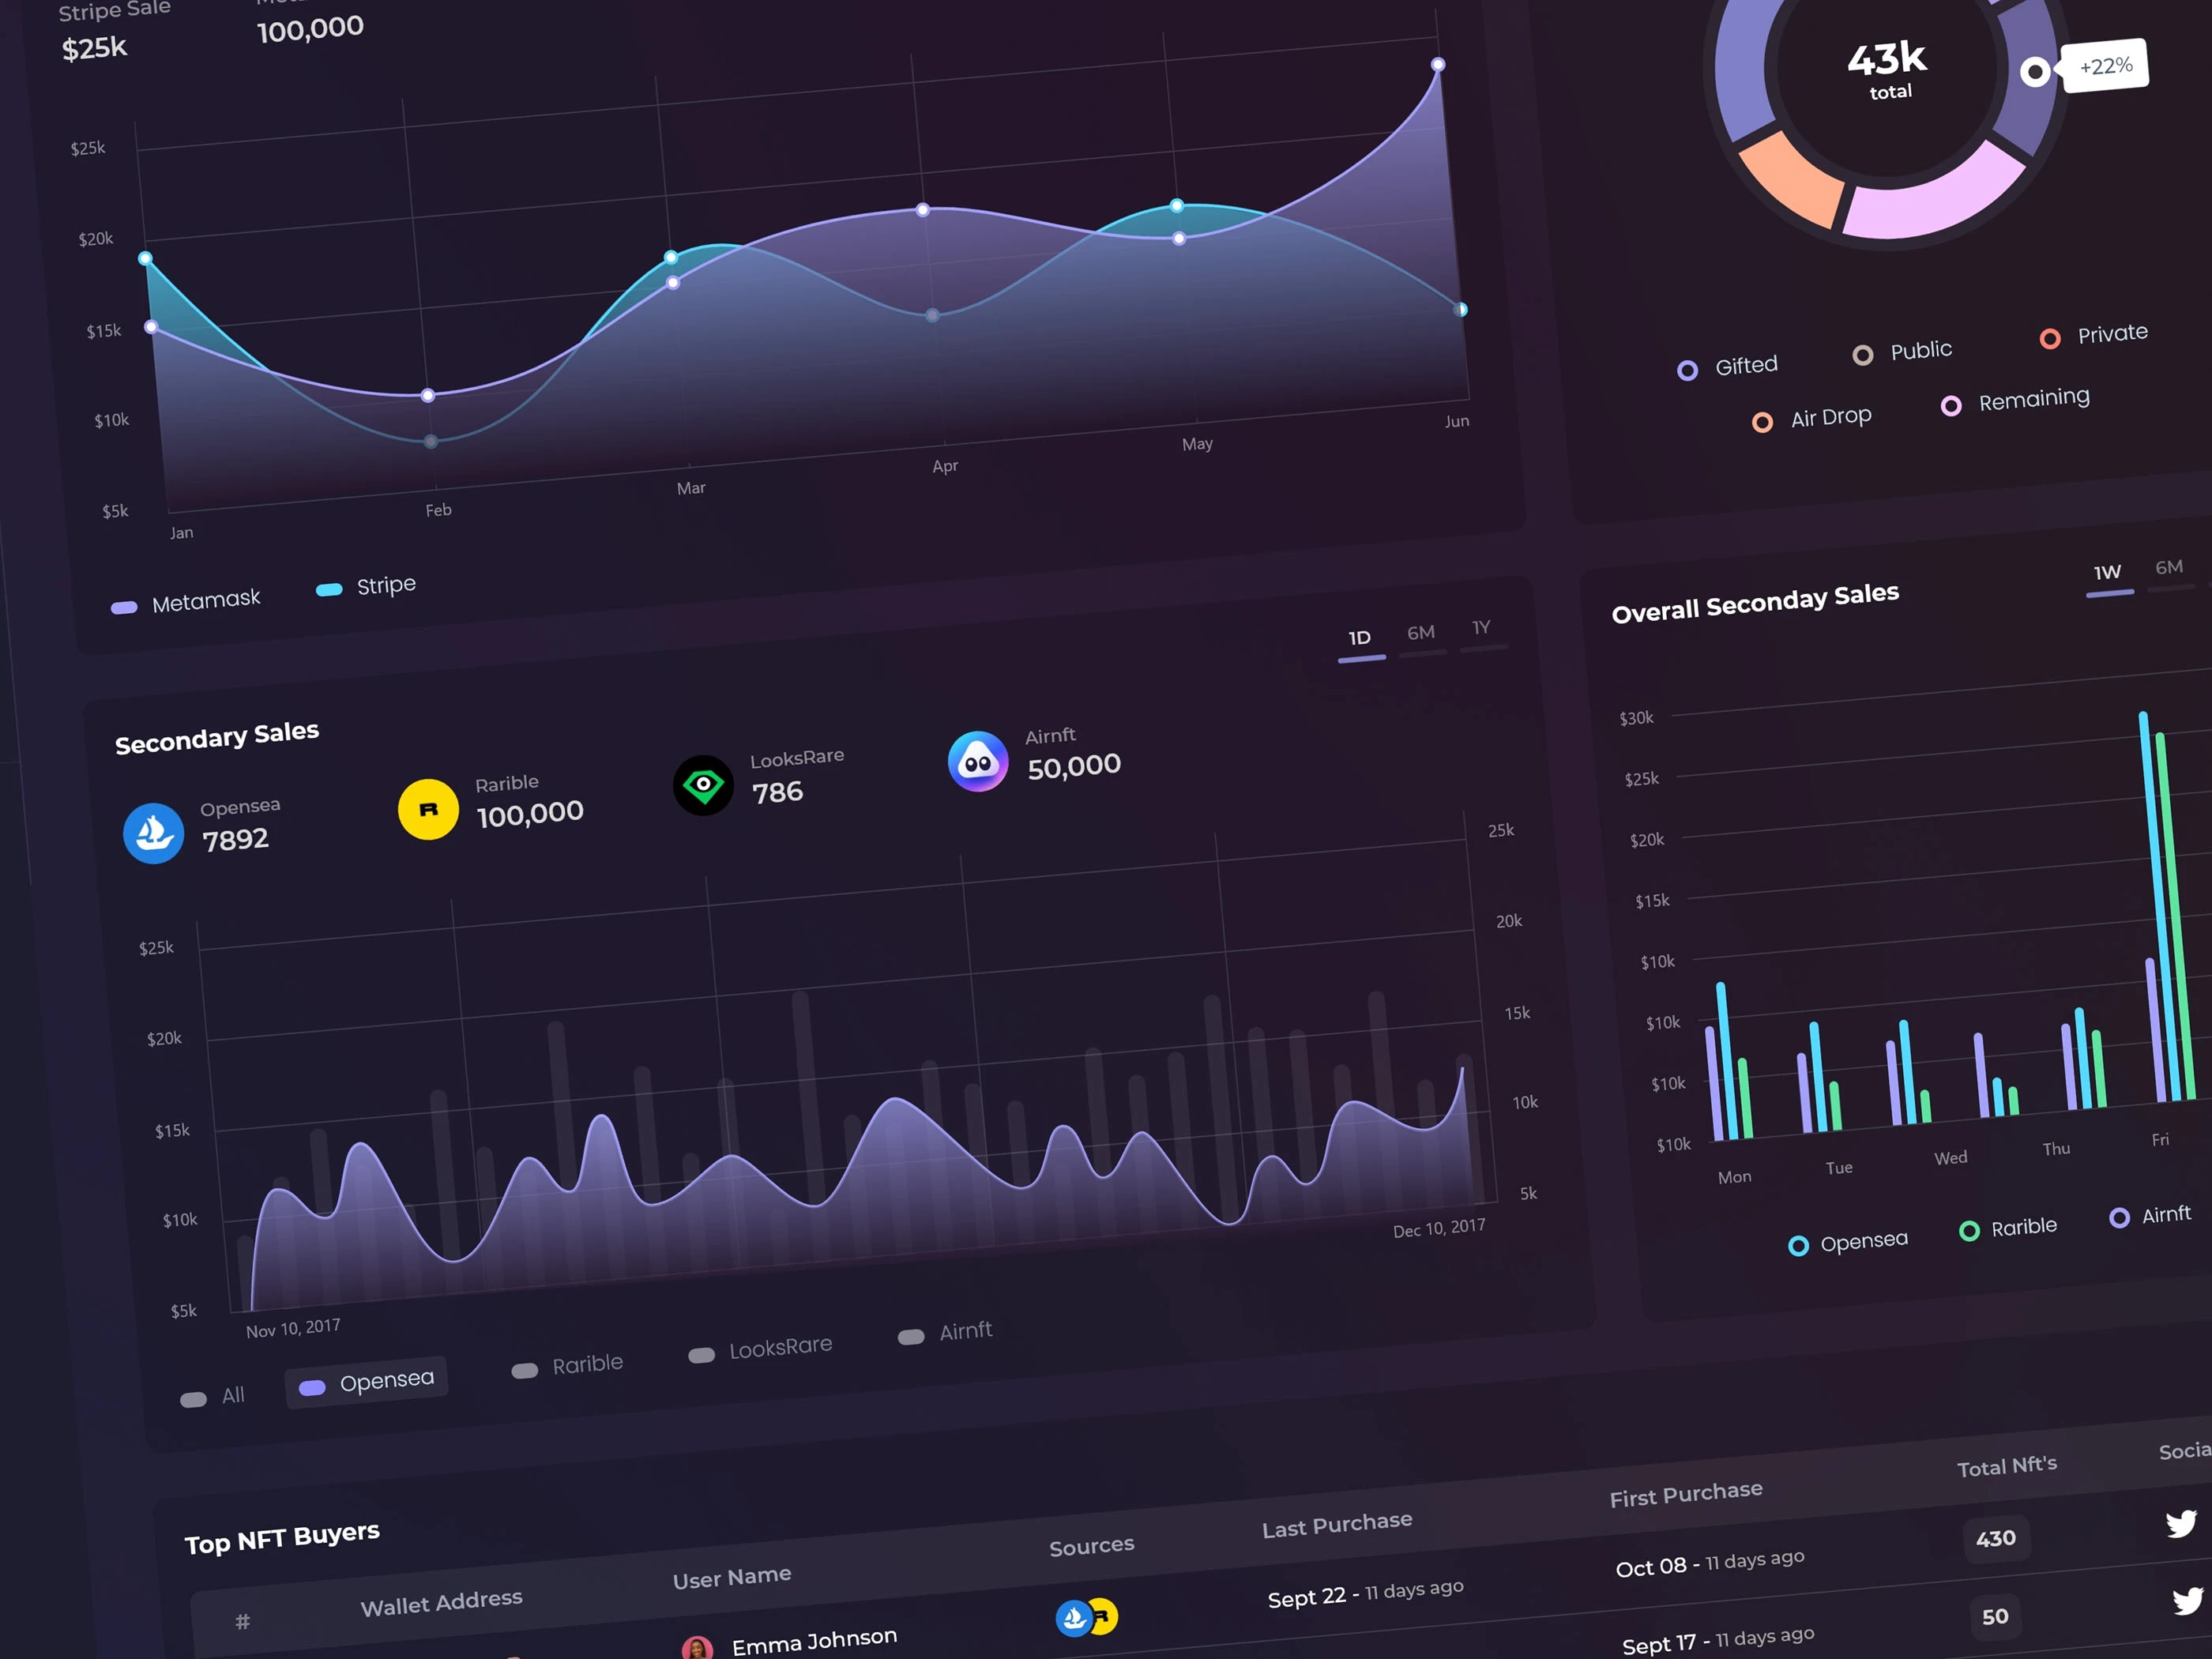Toggle Remaining legend in donut chart

point(2015,401)
